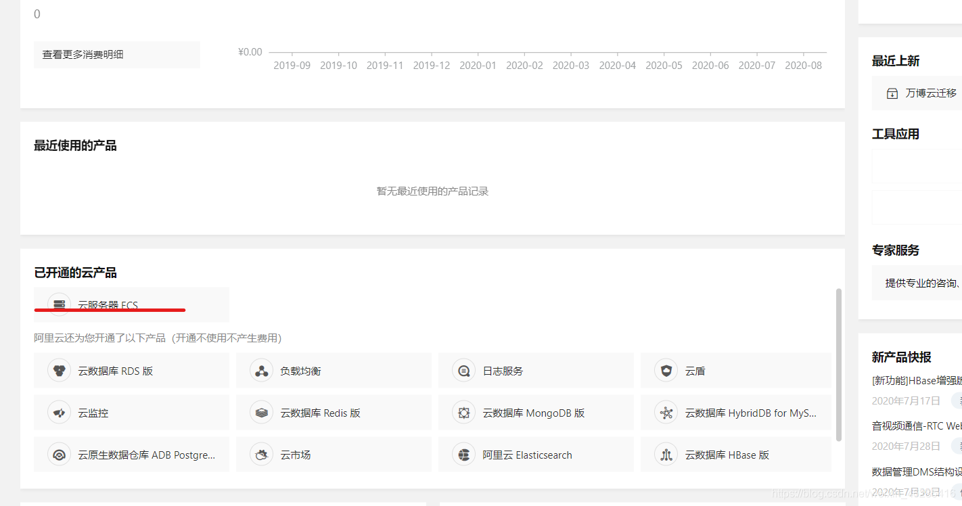Open the 阿里云 Elasticsearch icon
The image size is (962, 506).
point(463,455)
